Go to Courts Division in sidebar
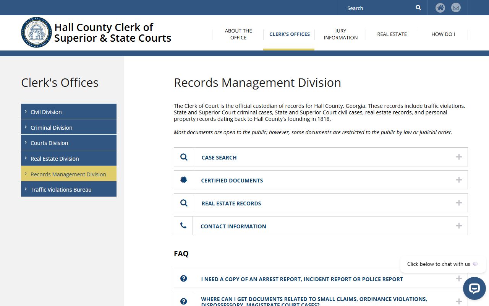 coord(69,143)
